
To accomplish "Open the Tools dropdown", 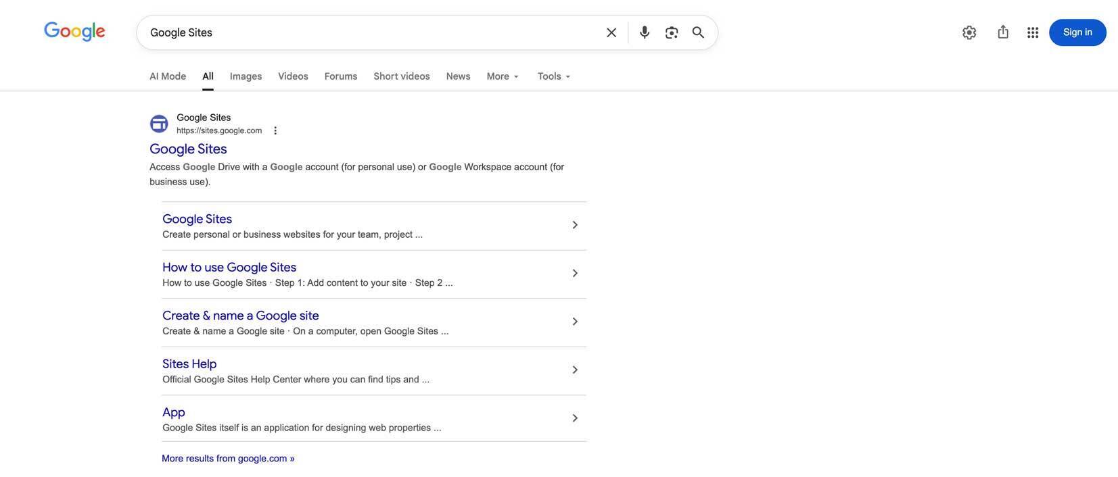I will coord(554,76).
